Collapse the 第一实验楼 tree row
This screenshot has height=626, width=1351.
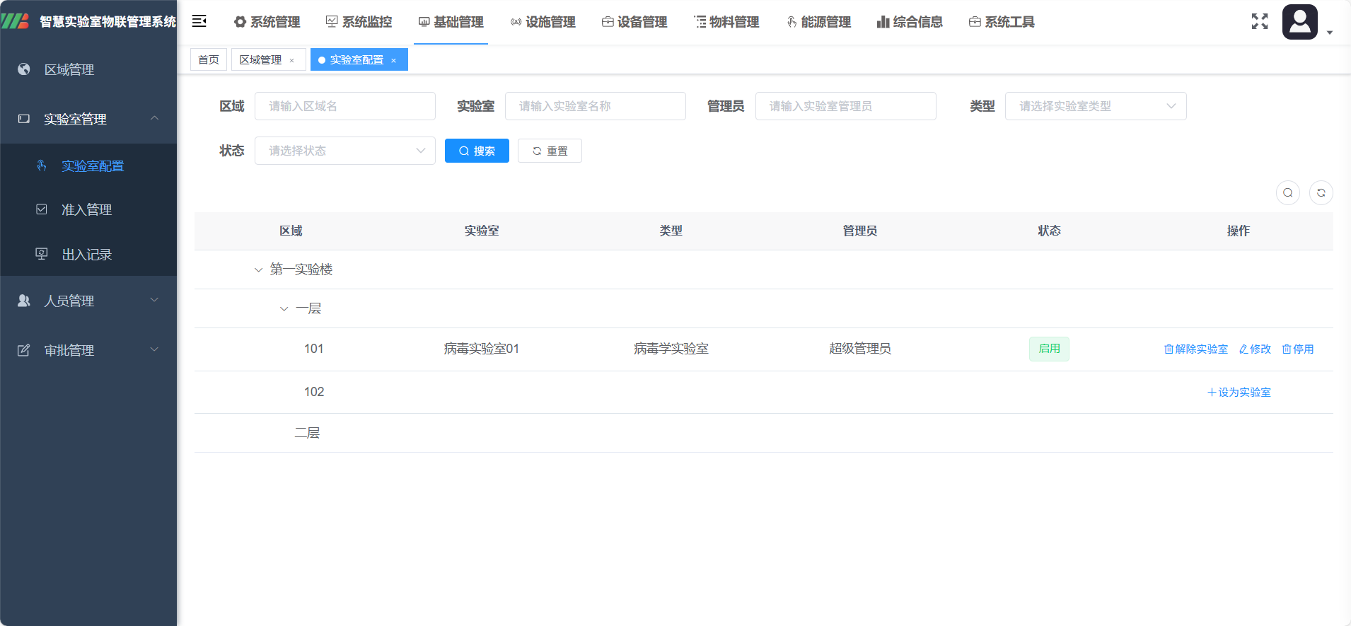pyautogui.click(x=258, y=269)
